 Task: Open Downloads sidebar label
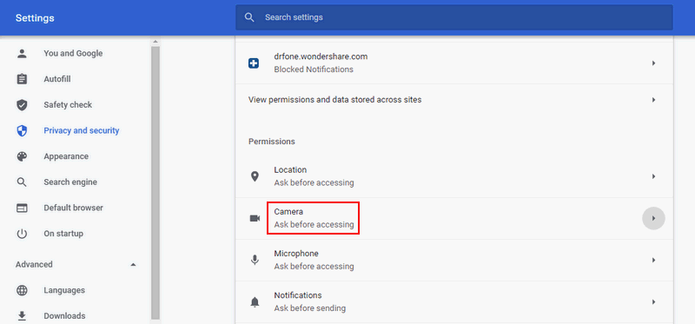pyautogui.click(x=64, y=316)
